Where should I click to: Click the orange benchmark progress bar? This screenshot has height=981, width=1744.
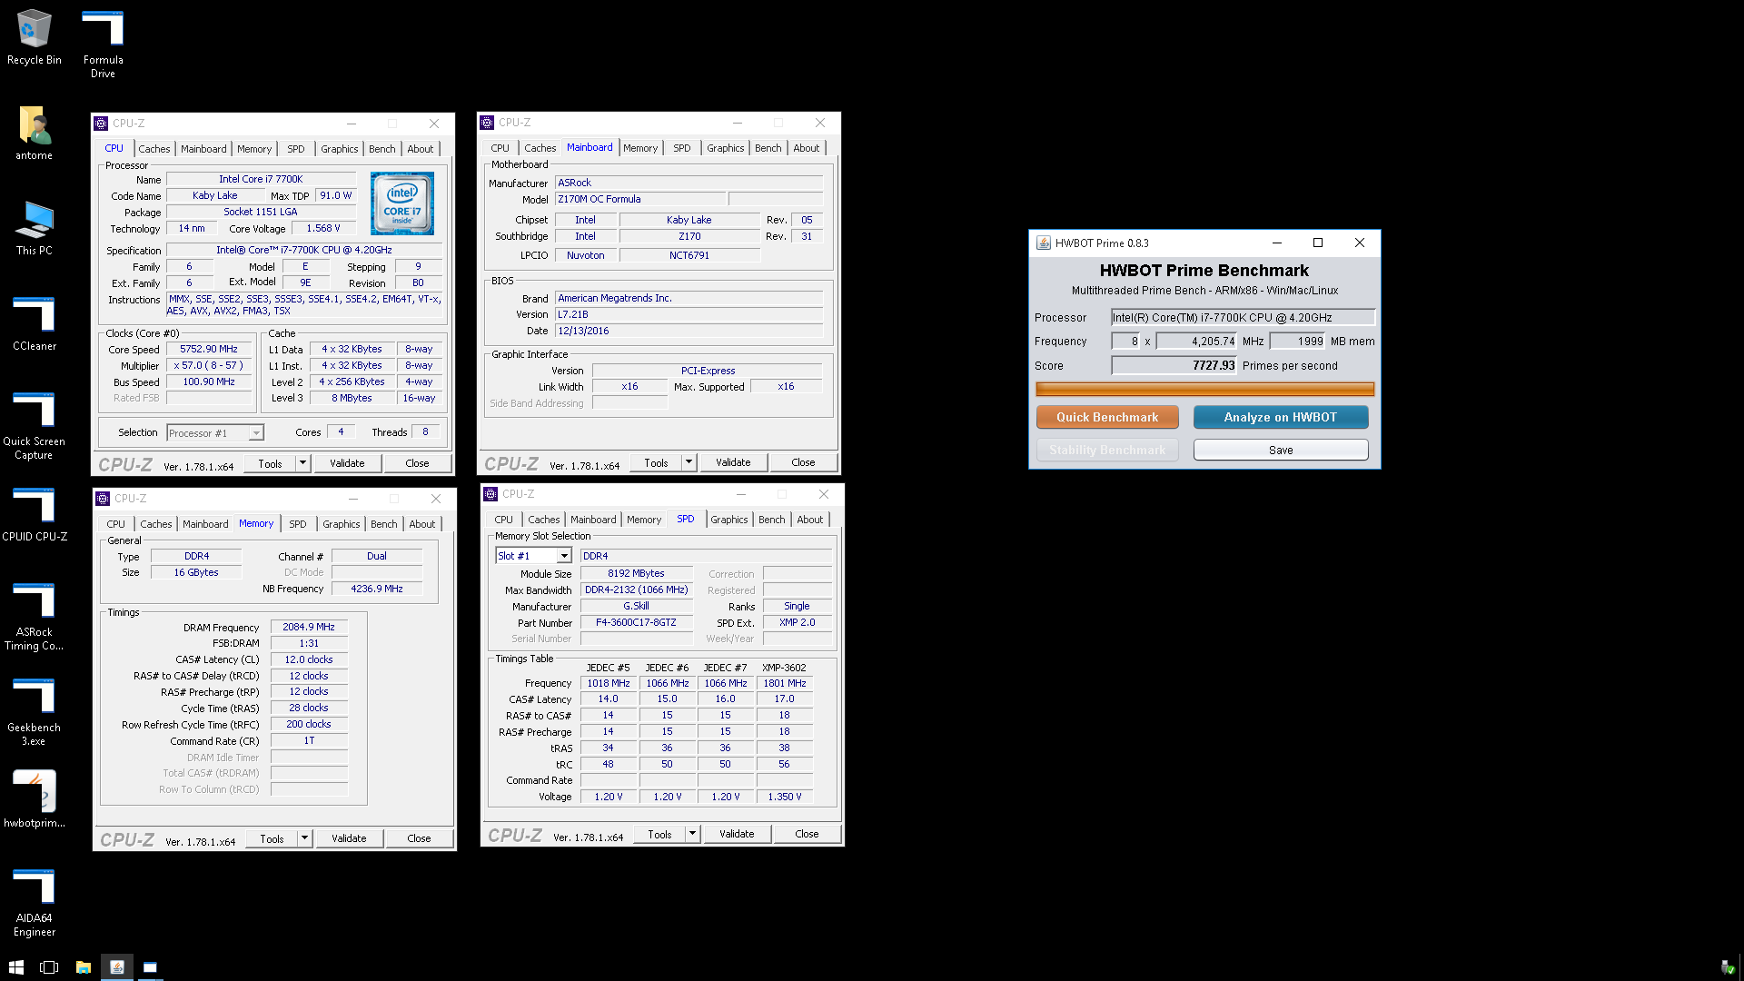coord(1205,389)
